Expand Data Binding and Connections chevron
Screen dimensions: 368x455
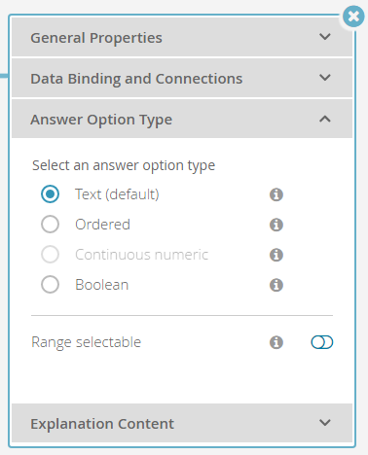click(325, 78)
